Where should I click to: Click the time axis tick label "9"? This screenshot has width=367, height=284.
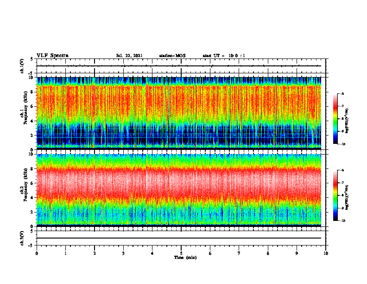(297, 253)
